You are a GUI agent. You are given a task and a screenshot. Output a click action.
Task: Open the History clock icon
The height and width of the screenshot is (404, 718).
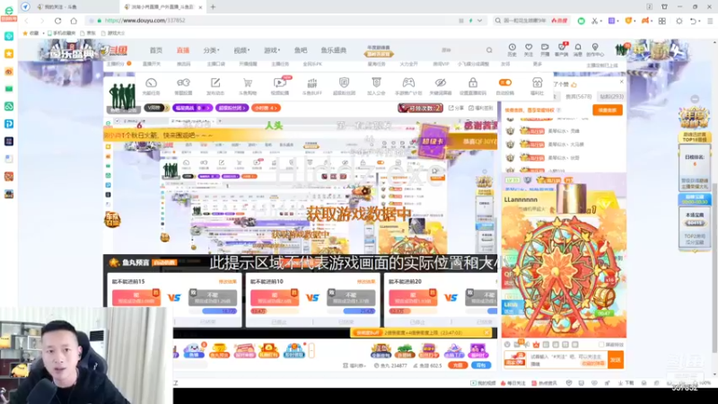click(512, 49)
